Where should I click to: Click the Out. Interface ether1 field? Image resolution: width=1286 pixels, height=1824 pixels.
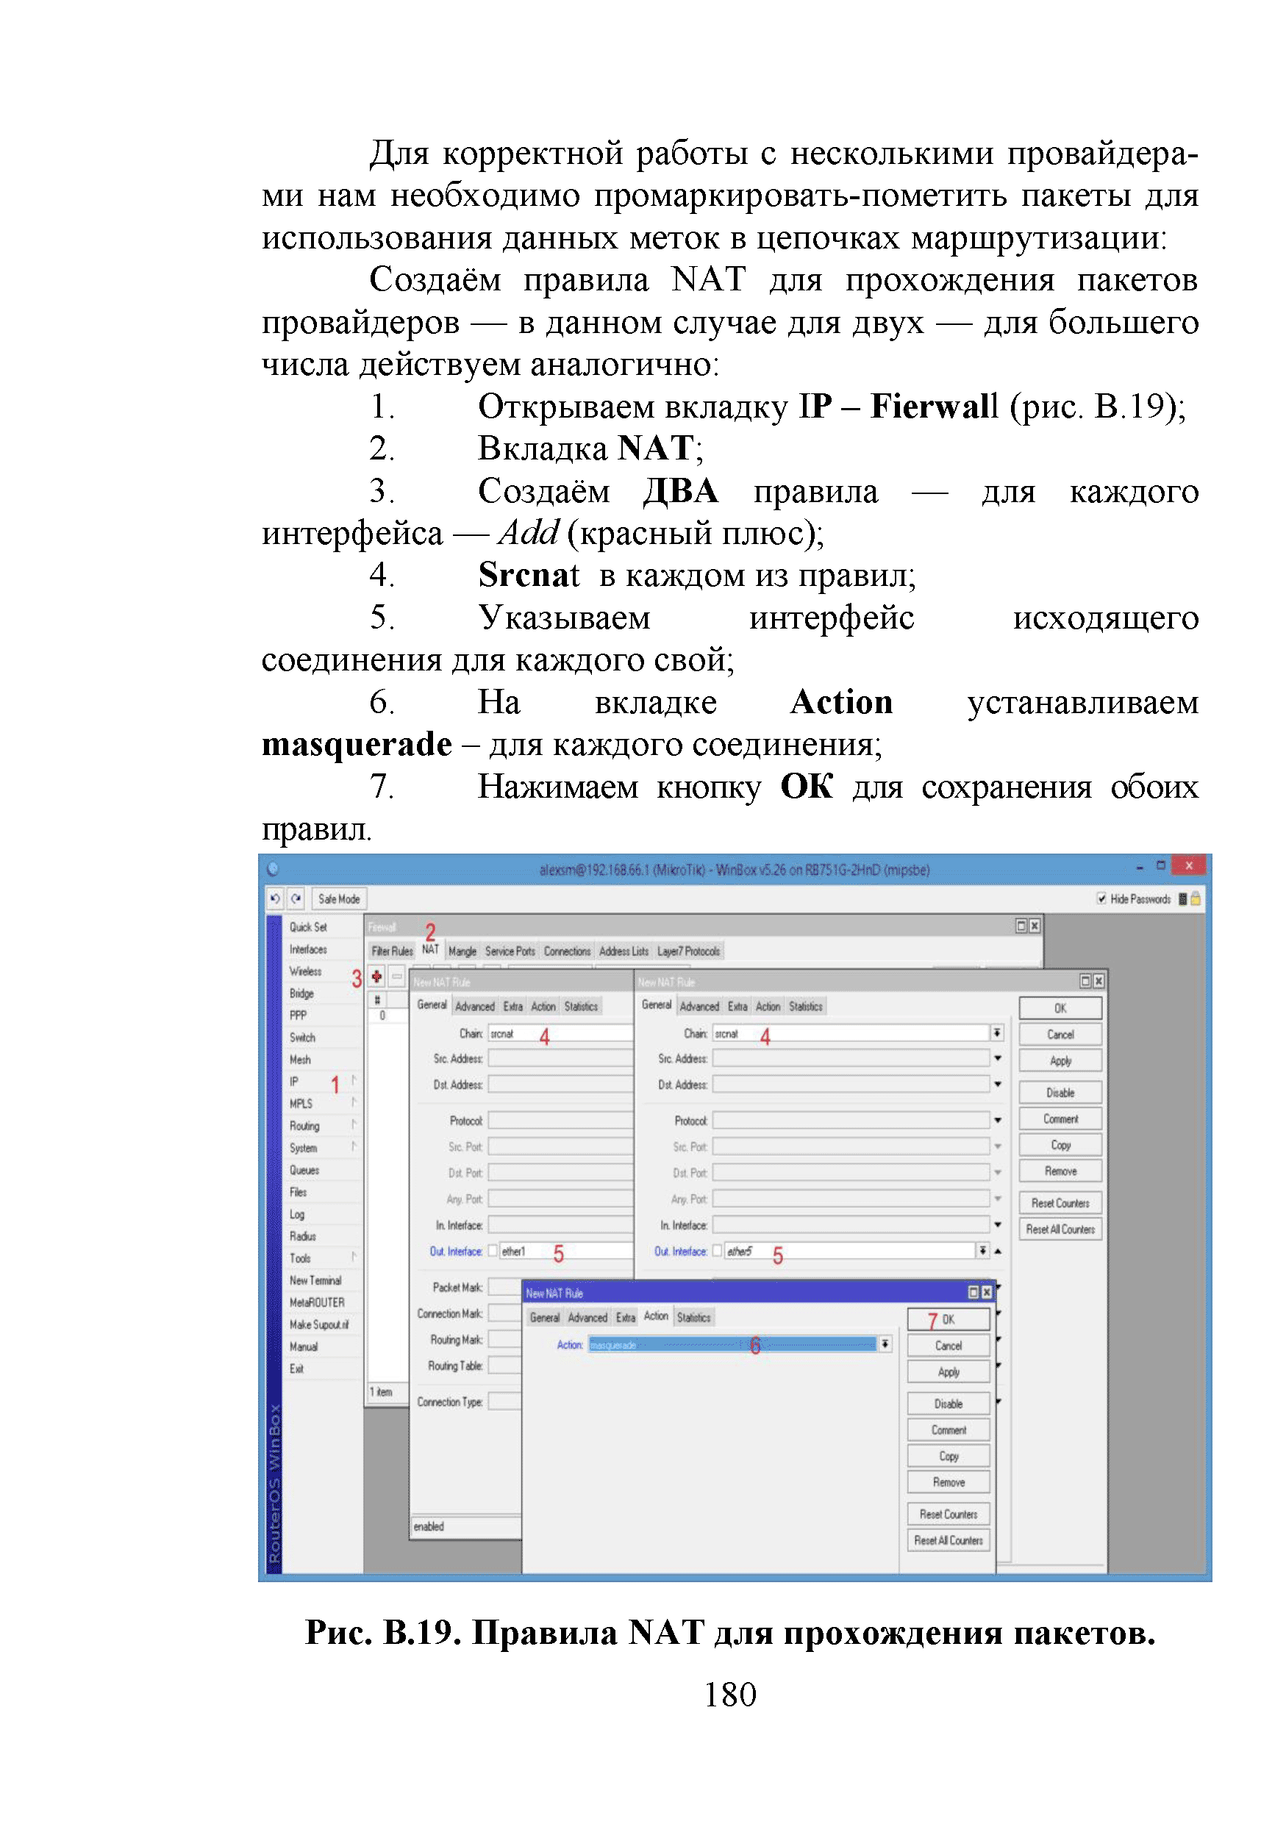(566, 1251)
